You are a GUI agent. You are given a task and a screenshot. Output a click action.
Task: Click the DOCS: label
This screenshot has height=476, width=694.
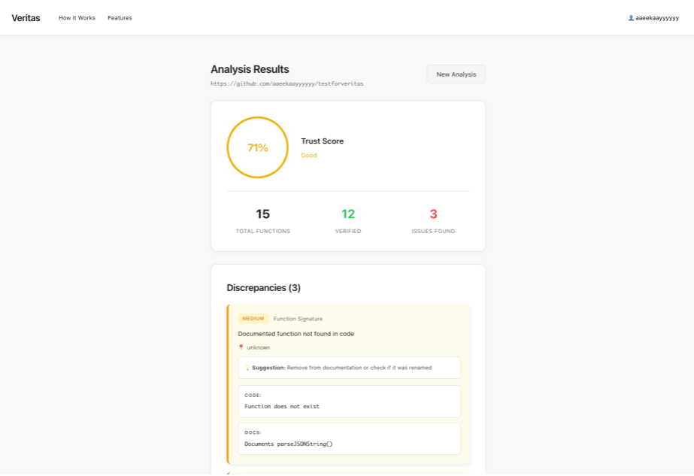[253, 432]
